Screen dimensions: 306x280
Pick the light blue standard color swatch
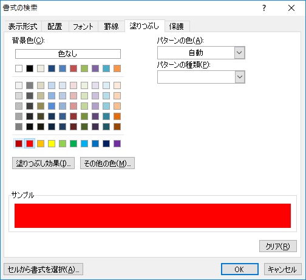coord(84,144)
